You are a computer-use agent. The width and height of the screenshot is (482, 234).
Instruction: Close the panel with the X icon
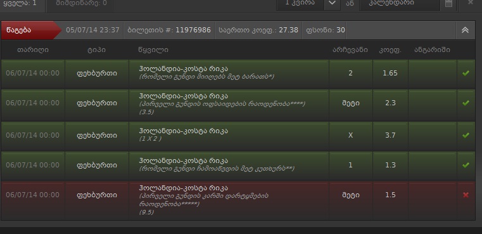coord(471,3)
